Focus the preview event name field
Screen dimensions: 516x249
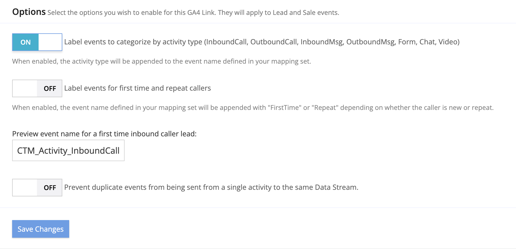(x=68, y=150)
